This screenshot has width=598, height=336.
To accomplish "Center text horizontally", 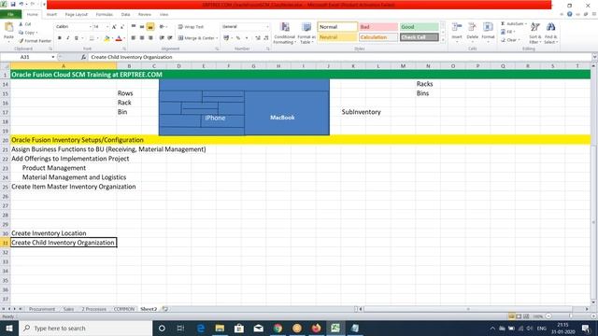I will click(142, 38).
